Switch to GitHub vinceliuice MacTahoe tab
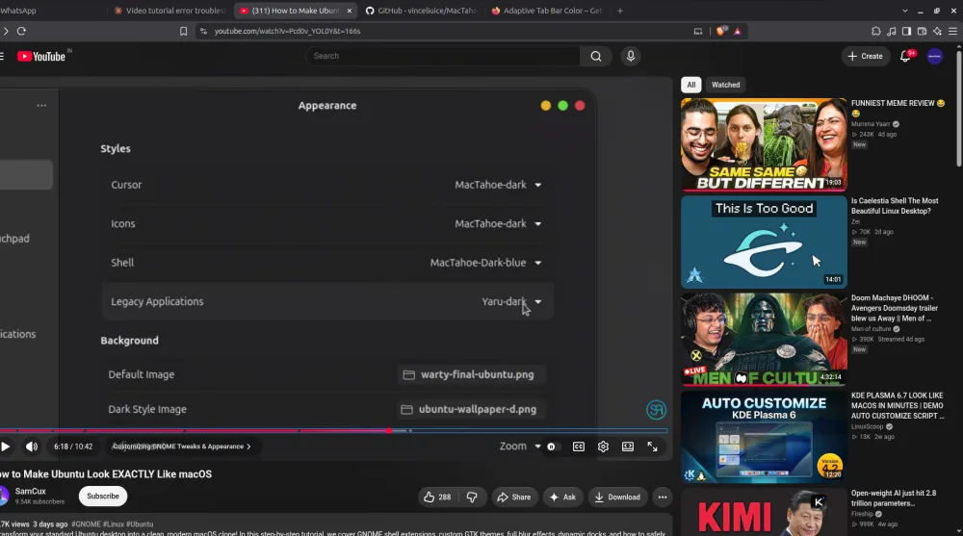 tap(421, 11)
